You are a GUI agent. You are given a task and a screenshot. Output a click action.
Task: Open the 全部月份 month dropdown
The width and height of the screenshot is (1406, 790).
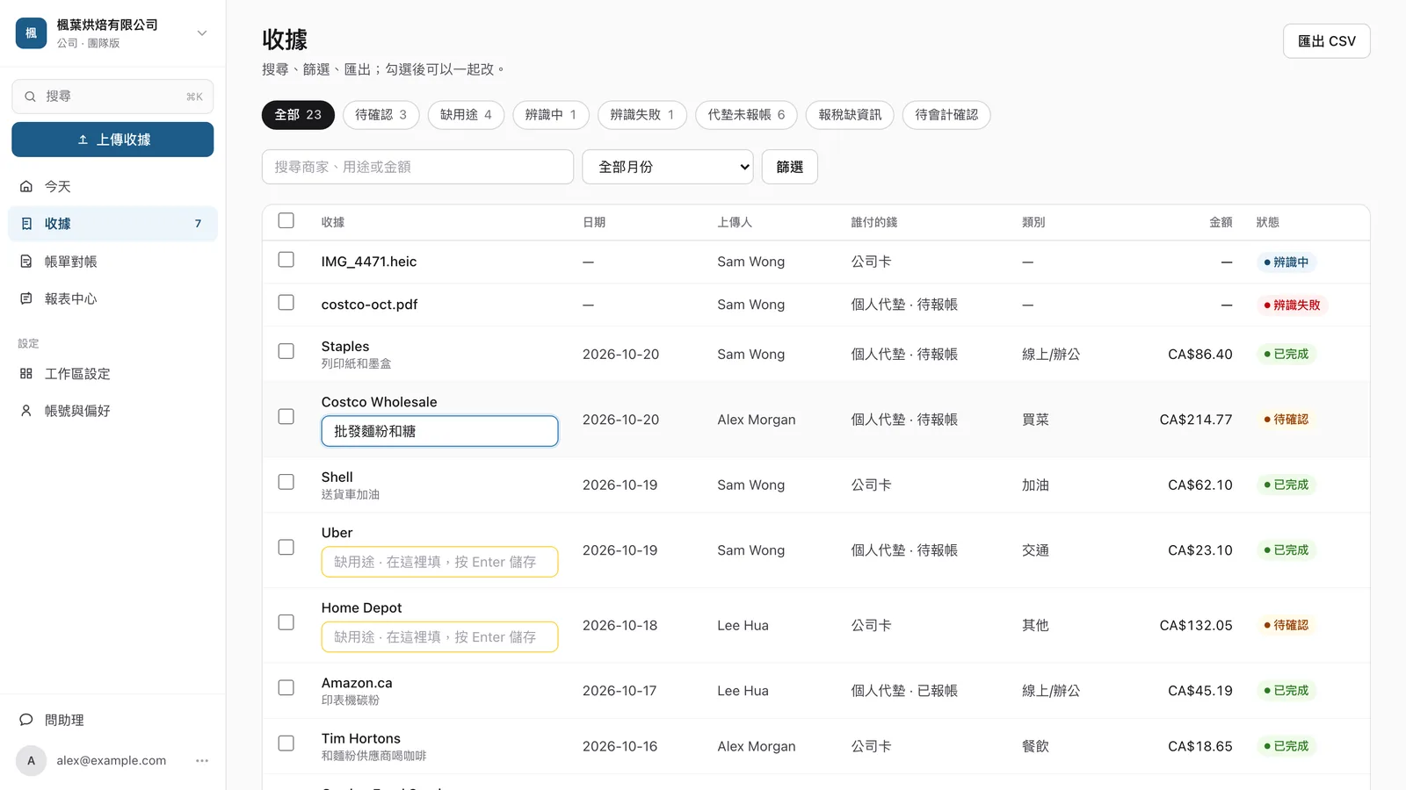(668, 167)
